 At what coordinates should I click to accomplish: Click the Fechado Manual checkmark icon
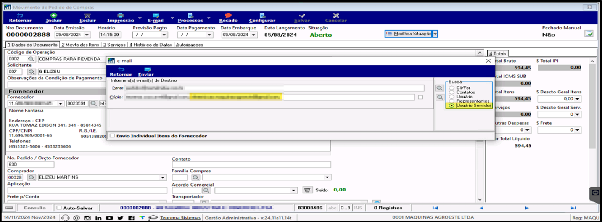tap(589, 34)
